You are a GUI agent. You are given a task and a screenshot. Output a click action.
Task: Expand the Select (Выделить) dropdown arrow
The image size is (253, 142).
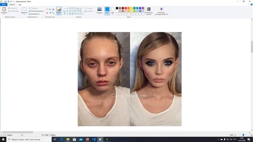tap(25, 14)
